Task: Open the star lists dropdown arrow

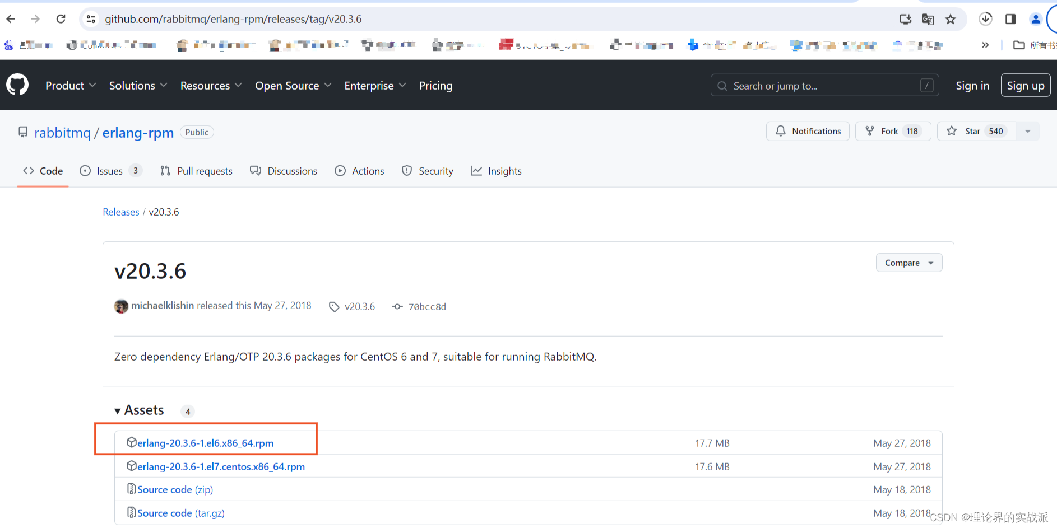Action: pyautogui.click(x=1028, y=131)
